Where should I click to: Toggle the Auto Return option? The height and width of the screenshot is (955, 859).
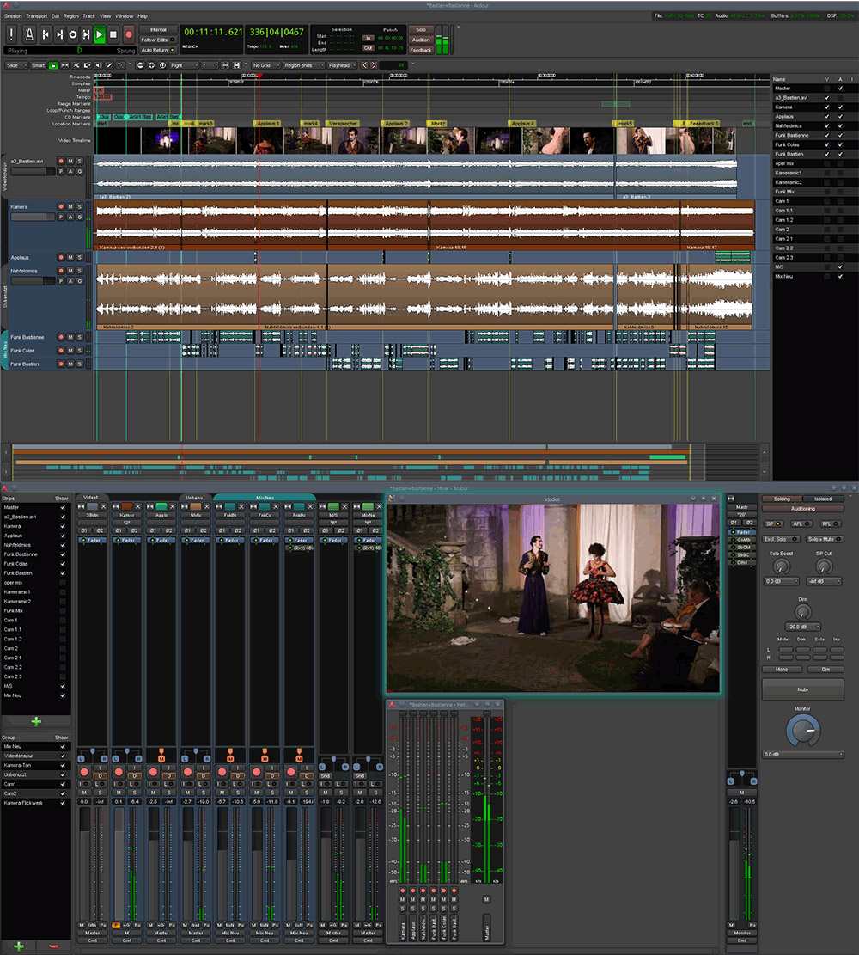pos(158,50)
